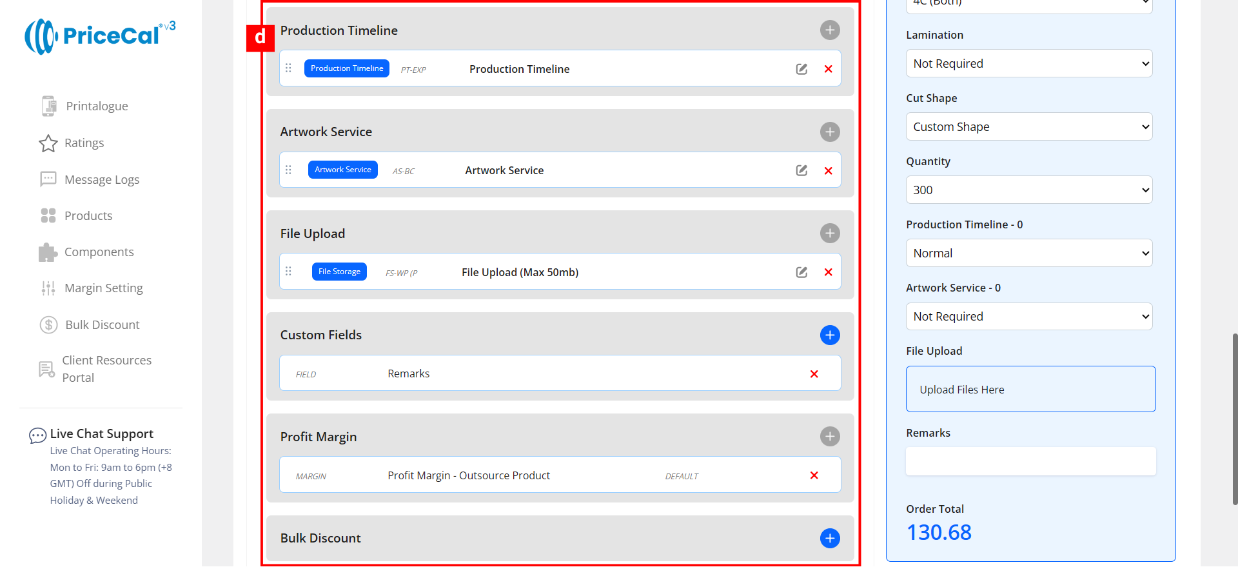Screen dimensions: 1238x567
Task: Add a new Bulk Discount entry
Action: 829,538
